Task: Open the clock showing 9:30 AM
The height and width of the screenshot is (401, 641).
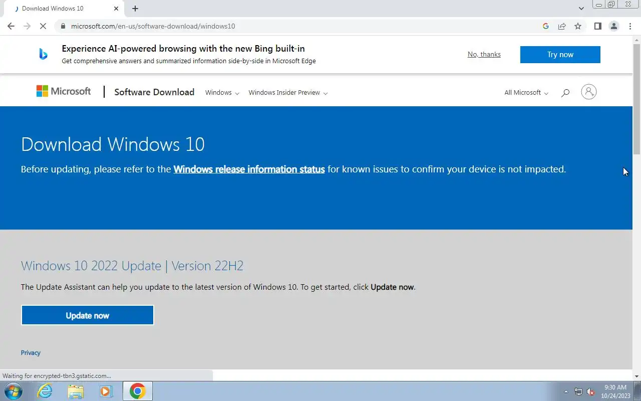Action: (615, 391)
